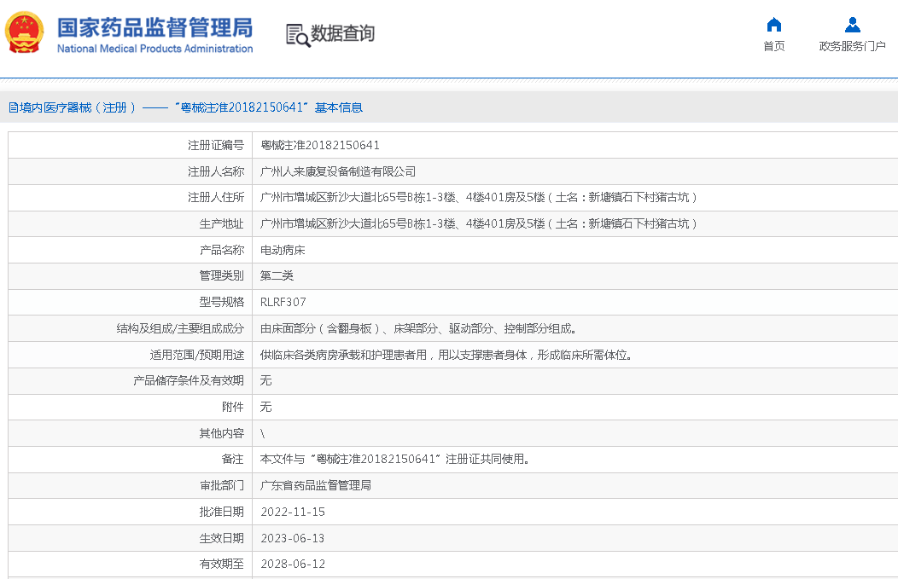898x579 pixels.
Task: Select registrant name 广州人来康复设备制造有限公司
Action: (338, 171)
